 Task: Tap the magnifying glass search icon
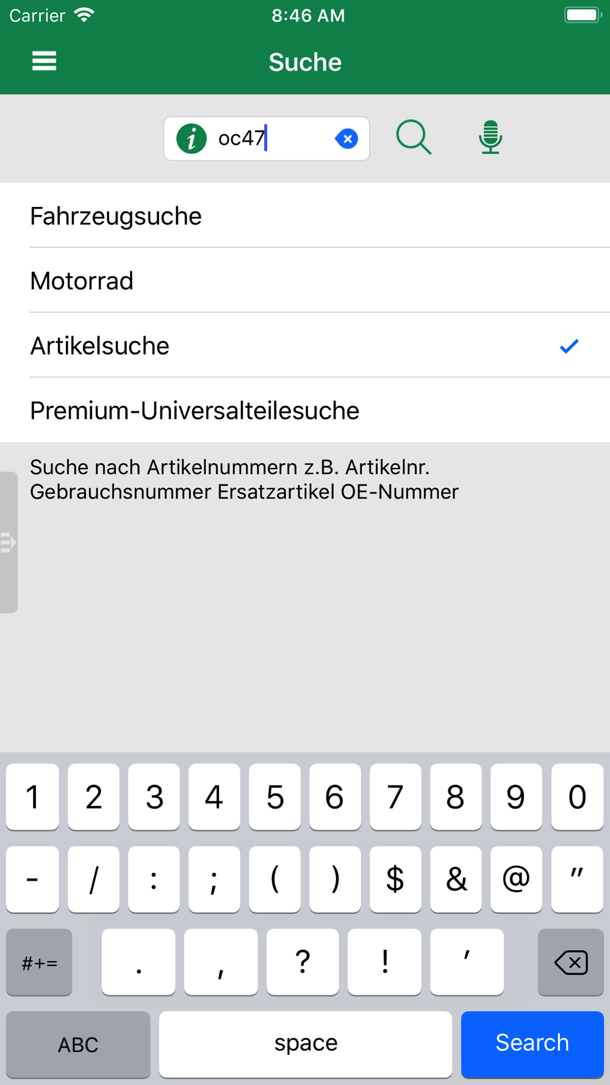pos(414,137)
